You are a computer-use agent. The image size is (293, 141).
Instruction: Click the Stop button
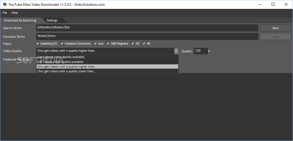pos(275,37)
